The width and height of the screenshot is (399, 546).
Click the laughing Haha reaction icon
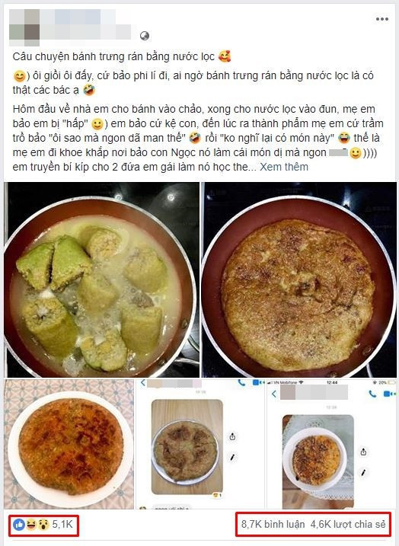tap(30, 525)
